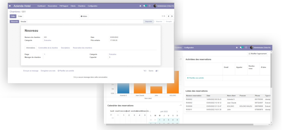Open the Configuration menu in front window
The width and height of the screenshot is (282, 130).
tap(92, 6)
